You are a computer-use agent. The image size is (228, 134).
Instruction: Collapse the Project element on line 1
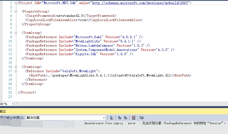[16, 3]
